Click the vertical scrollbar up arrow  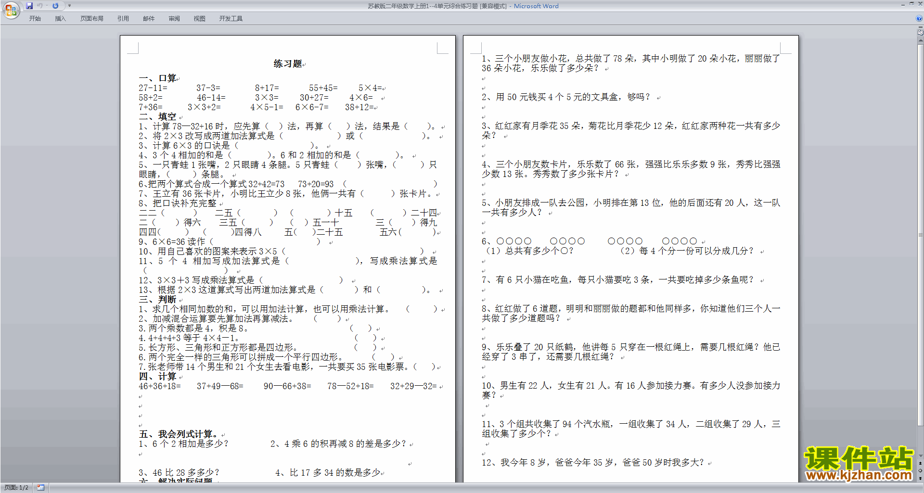click(921, 41)
